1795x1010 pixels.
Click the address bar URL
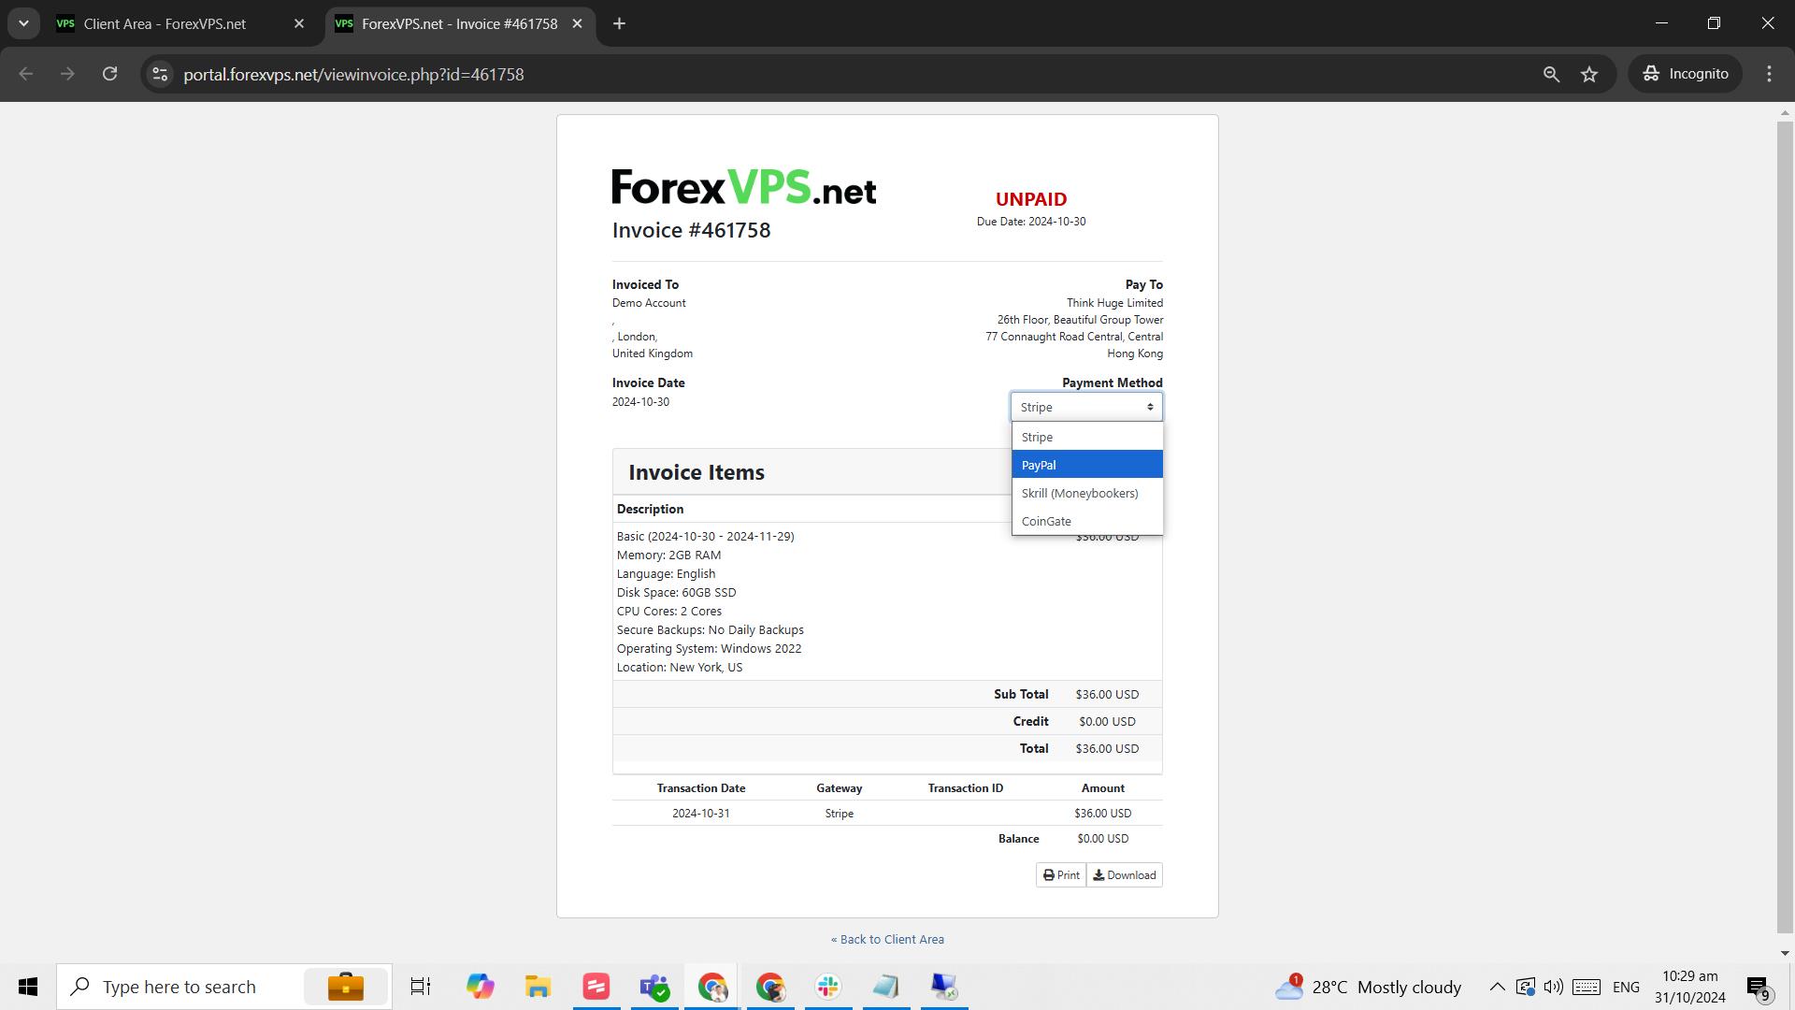point(353,75)
